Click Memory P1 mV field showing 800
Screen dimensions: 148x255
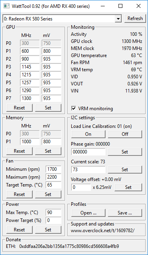[52, 142]
